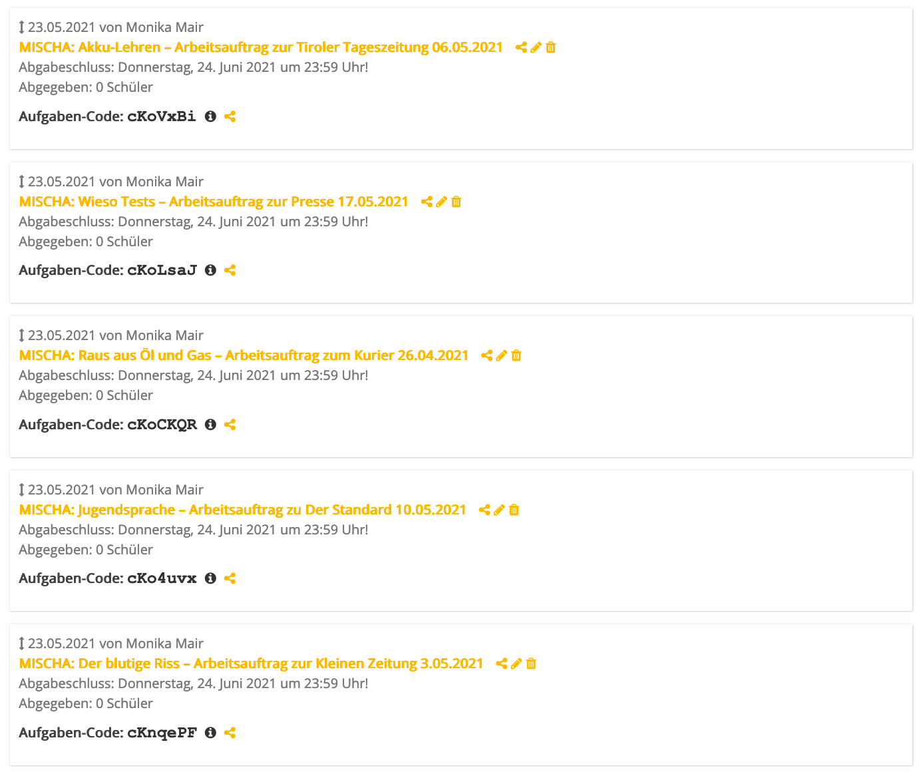Screen dimensions: 921x772
Task: Share Raus aus Öl und Gas assignment
Action: 487,355
